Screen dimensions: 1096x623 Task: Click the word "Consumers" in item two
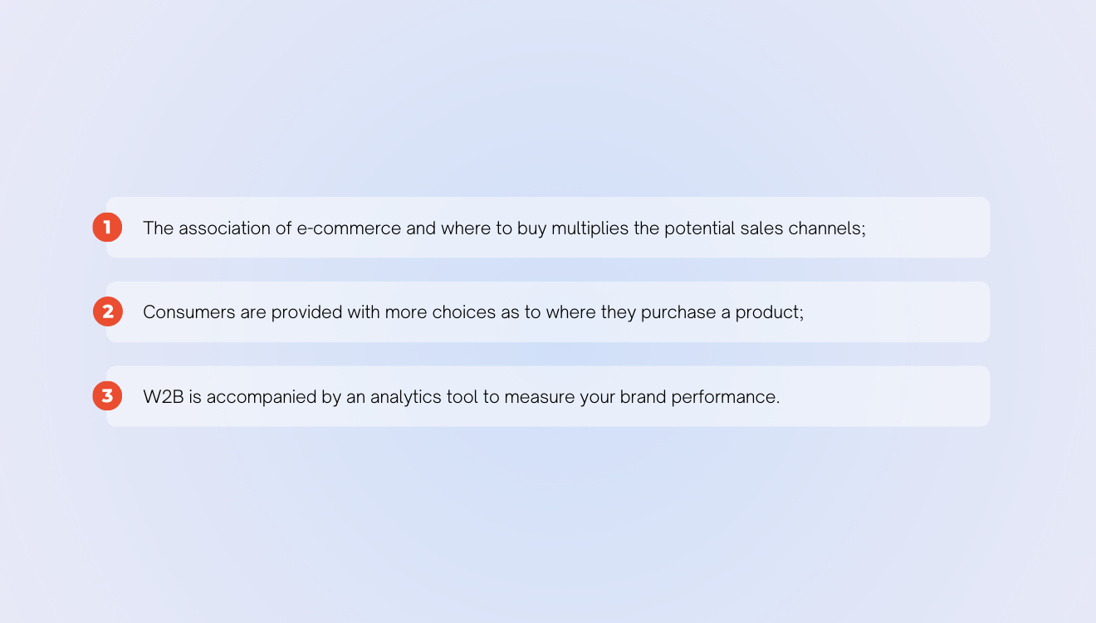pyautogui.click(x=188, y=312)
